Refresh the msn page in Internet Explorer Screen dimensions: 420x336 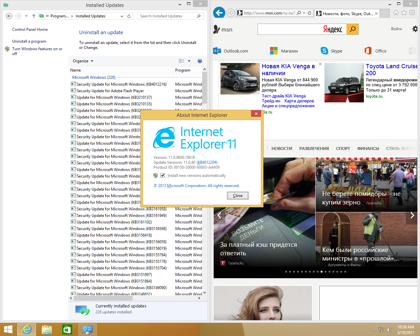tap(309, 13)
